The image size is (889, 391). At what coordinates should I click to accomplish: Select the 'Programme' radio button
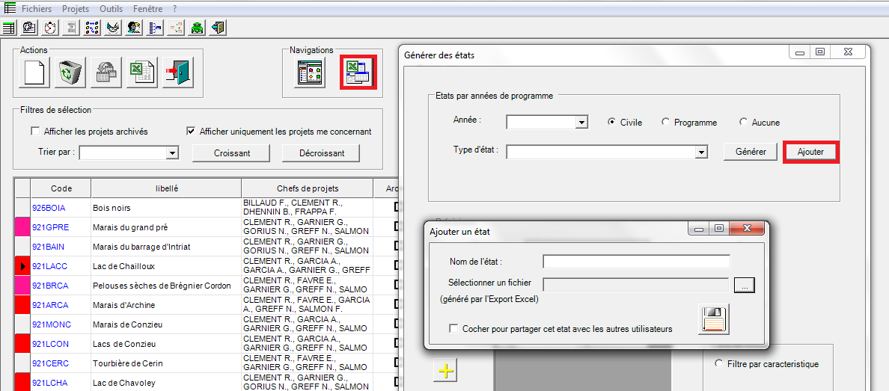666,123
